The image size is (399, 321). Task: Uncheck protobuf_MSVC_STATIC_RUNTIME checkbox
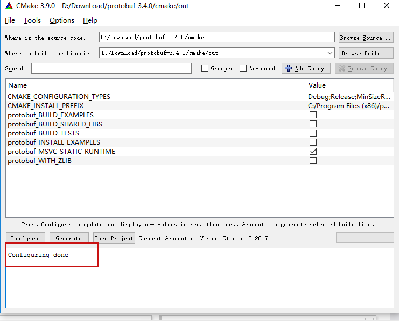point(313,152)
